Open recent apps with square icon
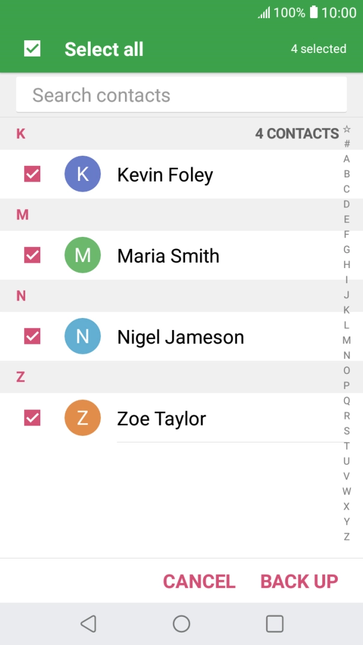 (x=275, y=624)
